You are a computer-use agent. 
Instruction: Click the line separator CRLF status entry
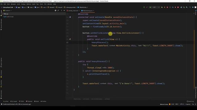click(x=177, y=104)
